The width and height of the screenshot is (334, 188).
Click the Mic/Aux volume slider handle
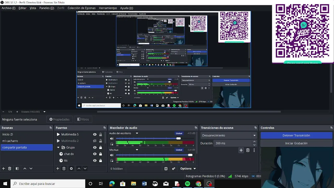190,155
